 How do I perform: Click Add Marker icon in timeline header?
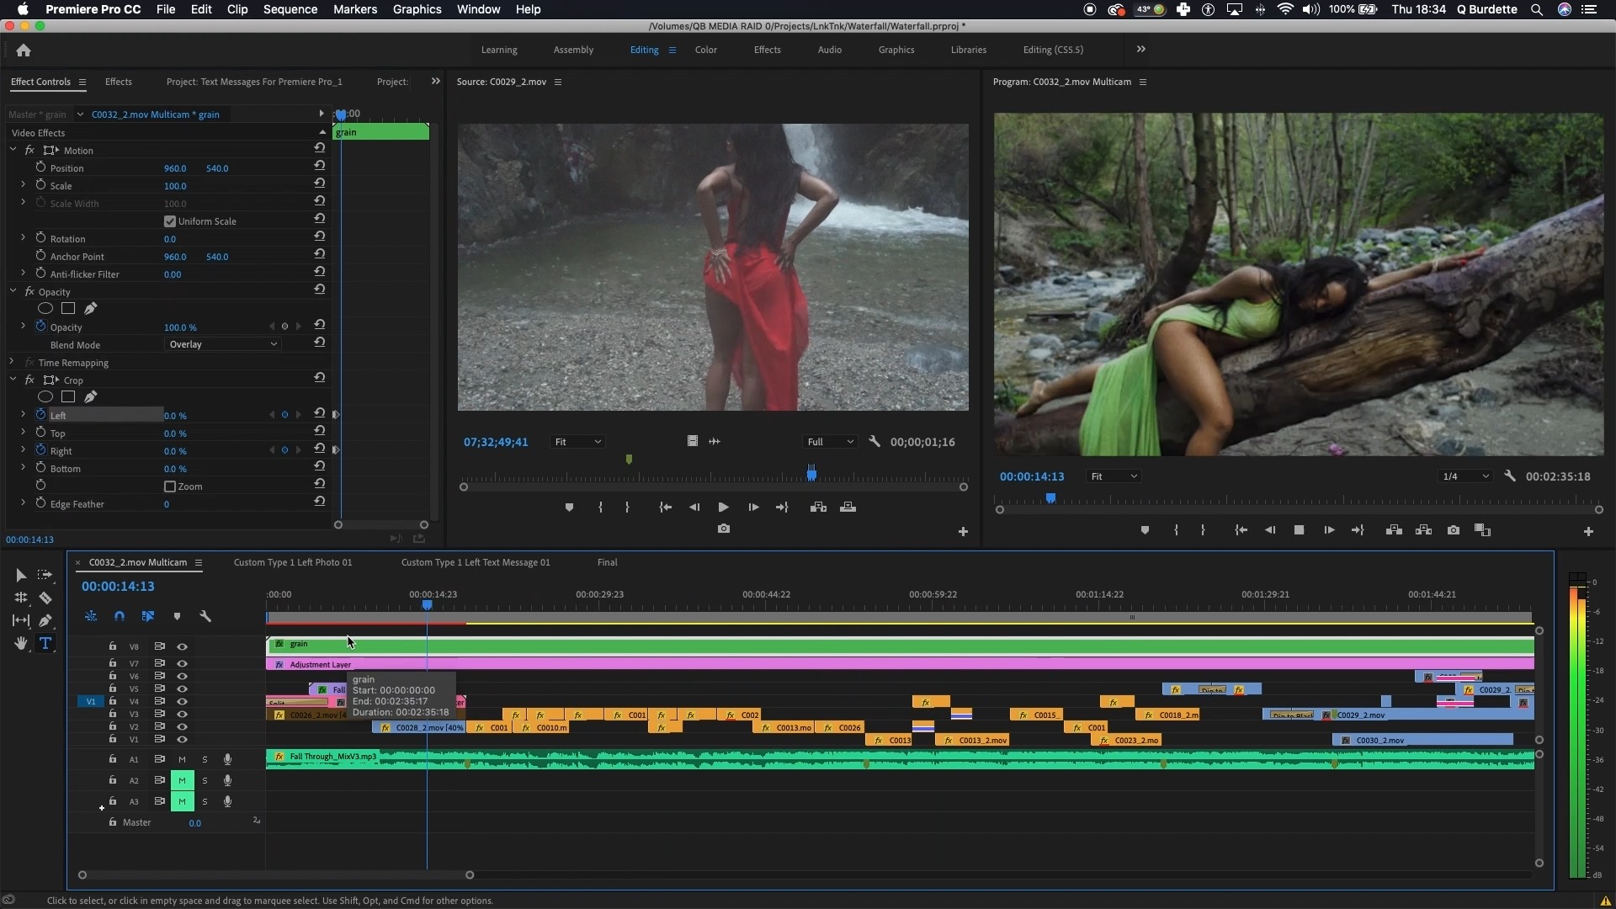click(177, 616)
